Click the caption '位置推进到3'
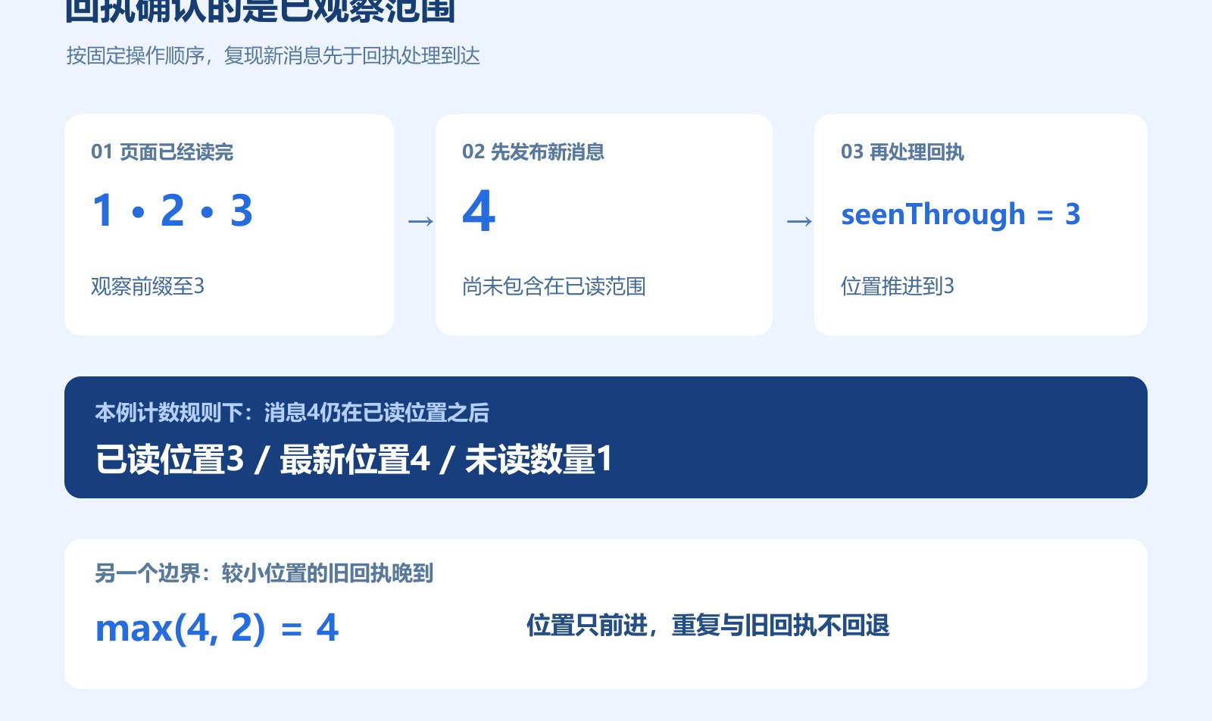This screenshot has width=1212, height=721. 898,286
